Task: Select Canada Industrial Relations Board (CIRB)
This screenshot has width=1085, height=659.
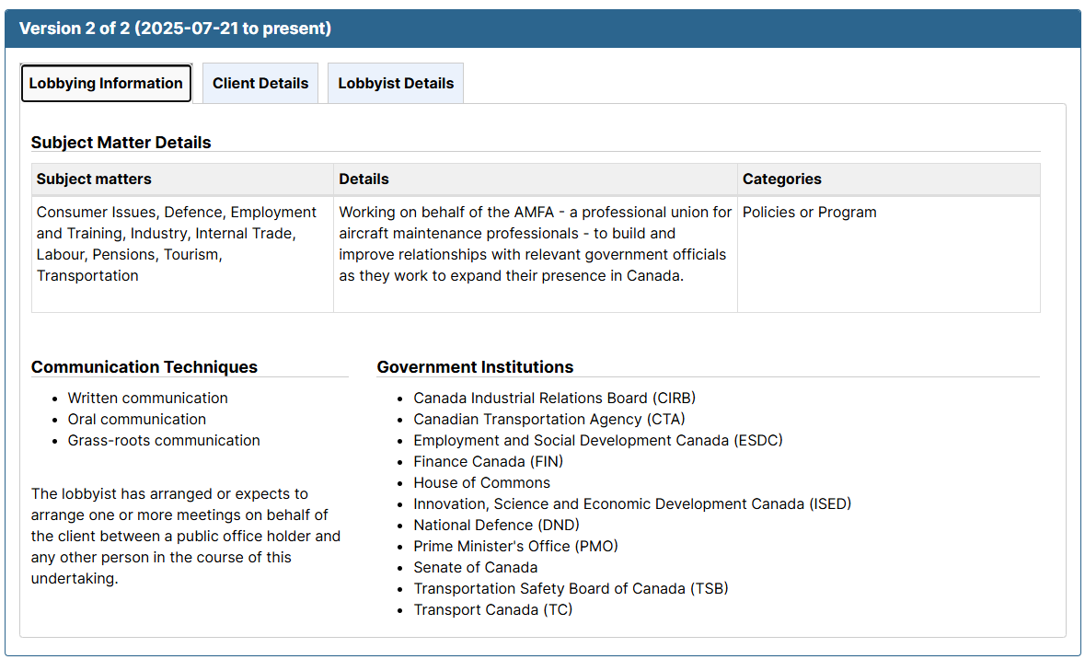Action: 554,398
